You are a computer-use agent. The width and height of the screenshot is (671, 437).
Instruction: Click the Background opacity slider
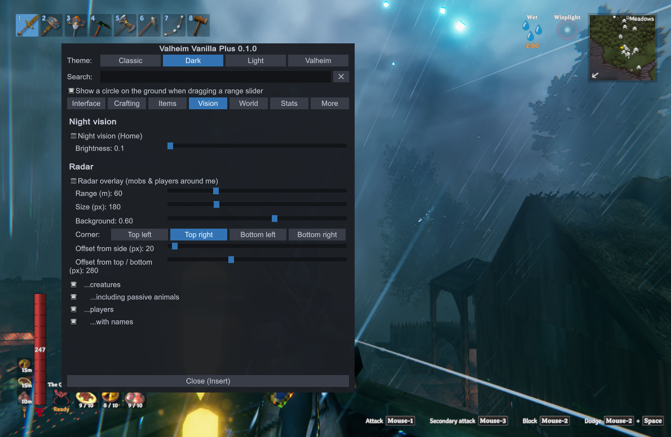[257, 218]
